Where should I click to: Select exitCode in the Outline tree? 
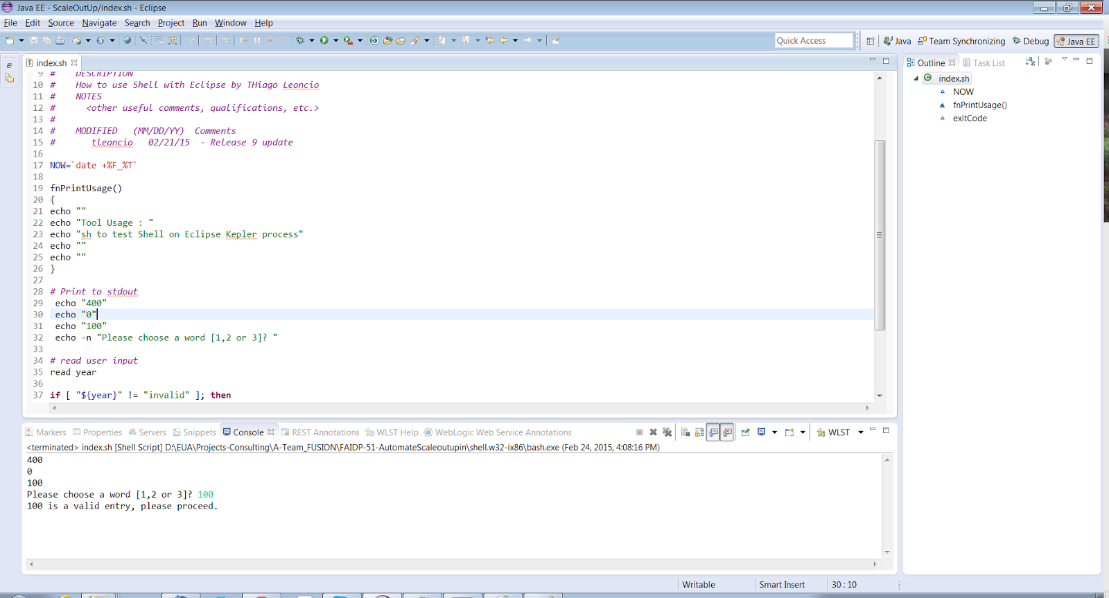970,118
